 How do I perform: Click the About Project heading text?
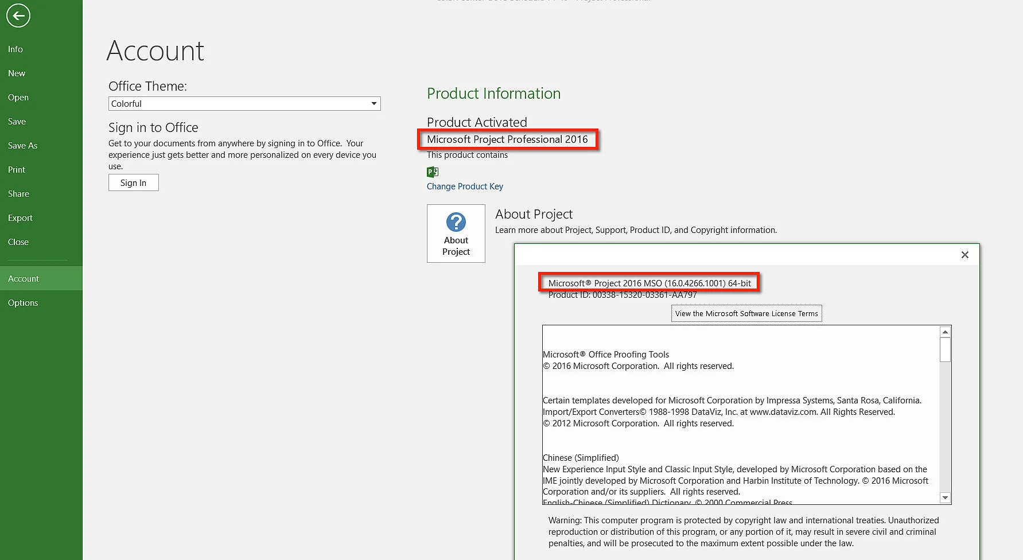click(x=534, y=214)
